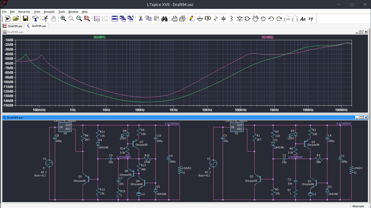Click the New Schematic toolbar icon
The image size is (371, 208).
point(7,19)
